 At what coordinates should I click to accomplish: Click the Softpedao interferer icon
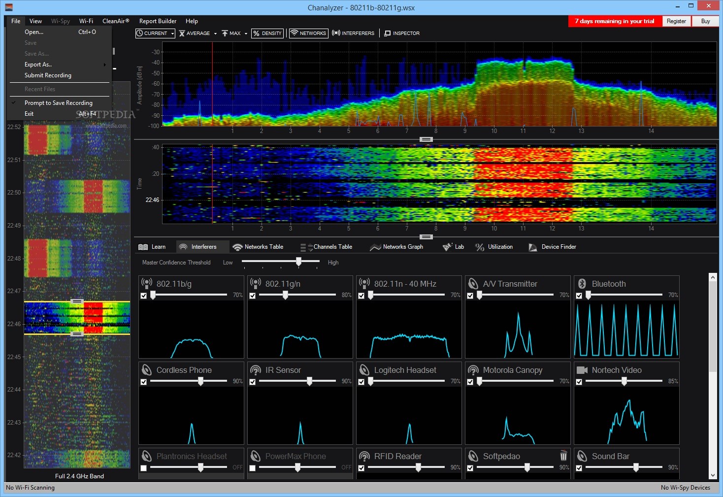473,456
